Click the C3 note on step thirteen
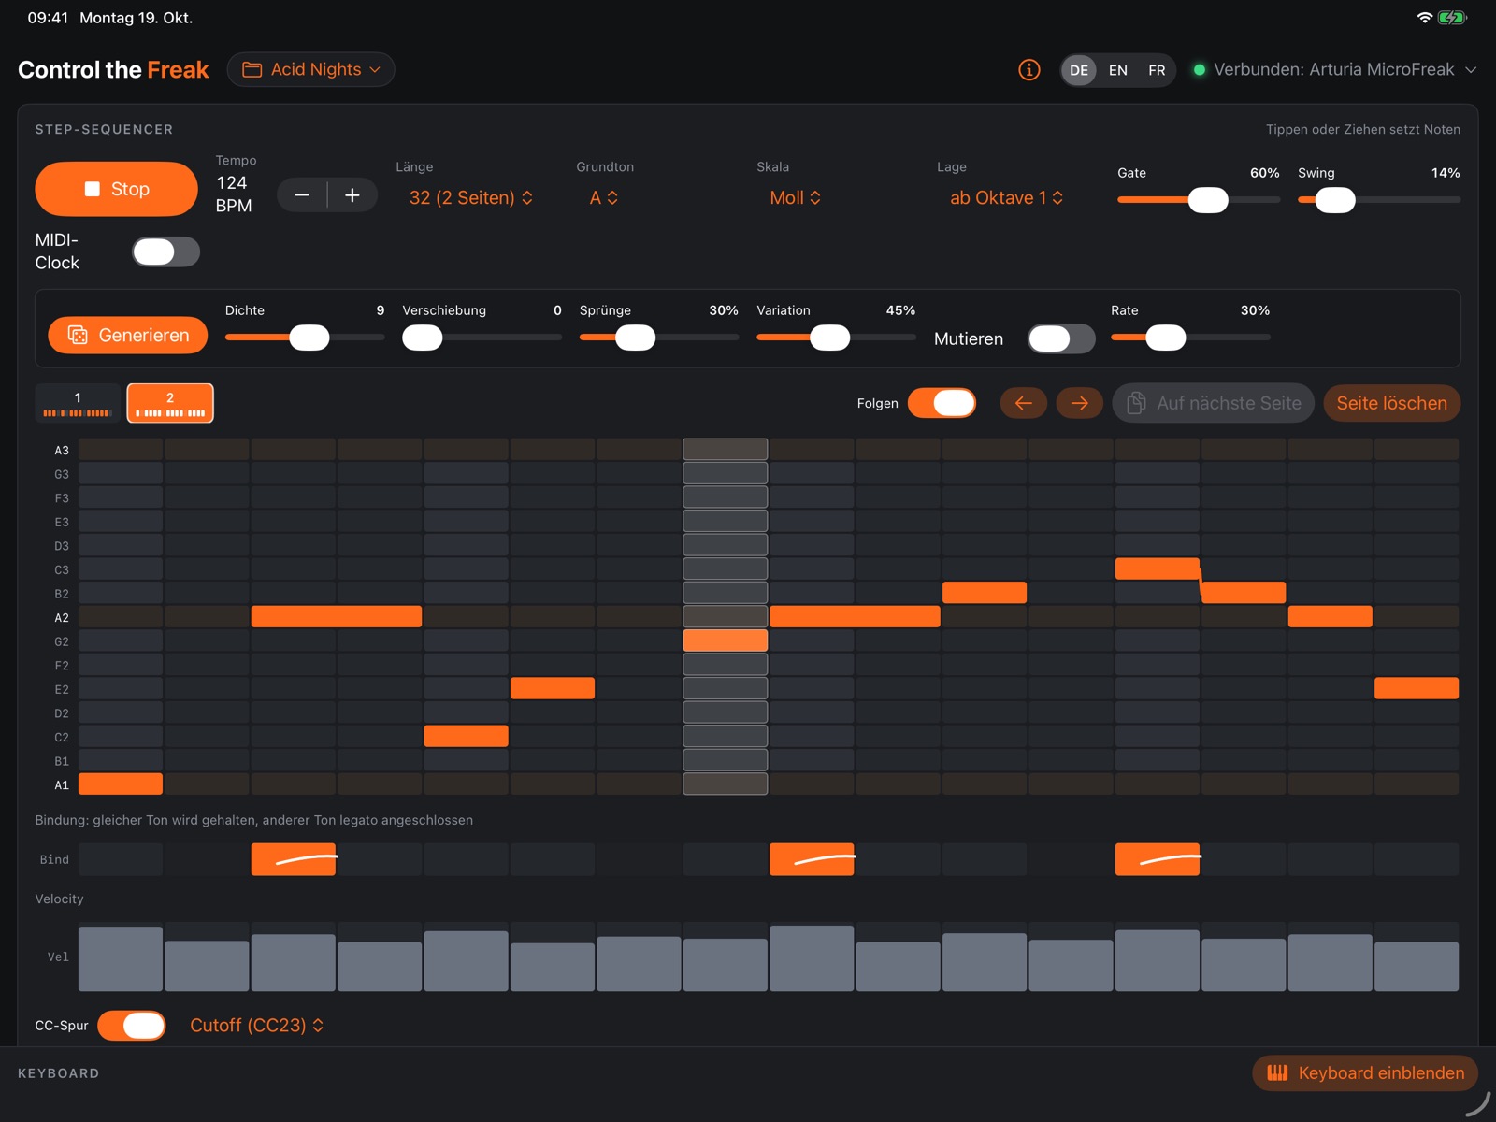Viewport: 1496px width, 1122px height. pos(1158,568)
